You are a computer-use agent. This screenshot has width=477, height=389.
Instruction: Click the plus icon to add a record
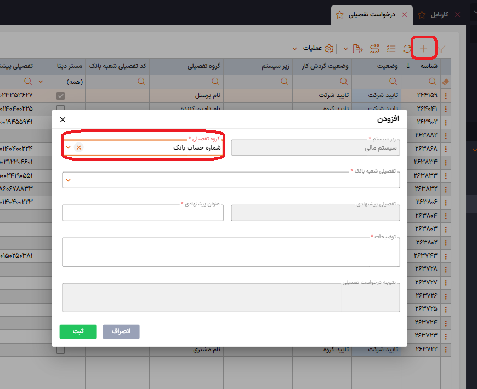click(x=423, y=49)
